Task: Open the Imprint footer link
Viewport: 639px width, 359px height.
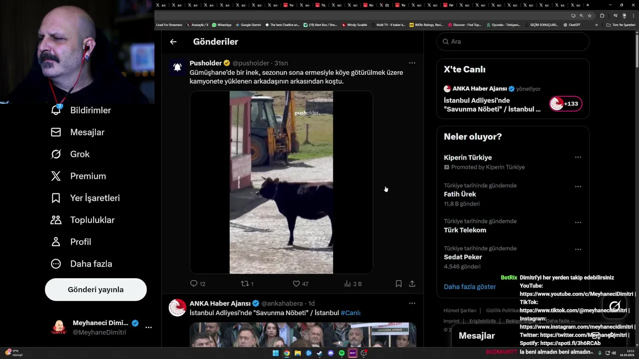Action: (451, 321)
